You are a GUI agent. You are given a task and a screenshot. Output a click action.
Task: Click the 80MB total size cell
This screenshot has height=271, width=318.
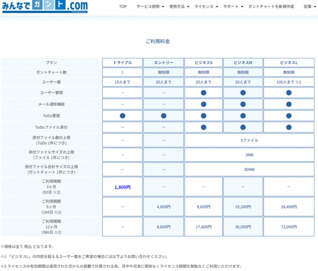coord(249,170)
